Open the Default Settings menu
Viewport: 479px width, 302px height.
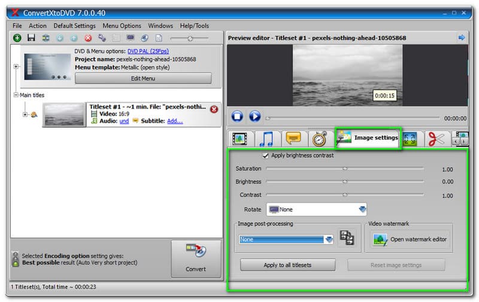[74, 26]
